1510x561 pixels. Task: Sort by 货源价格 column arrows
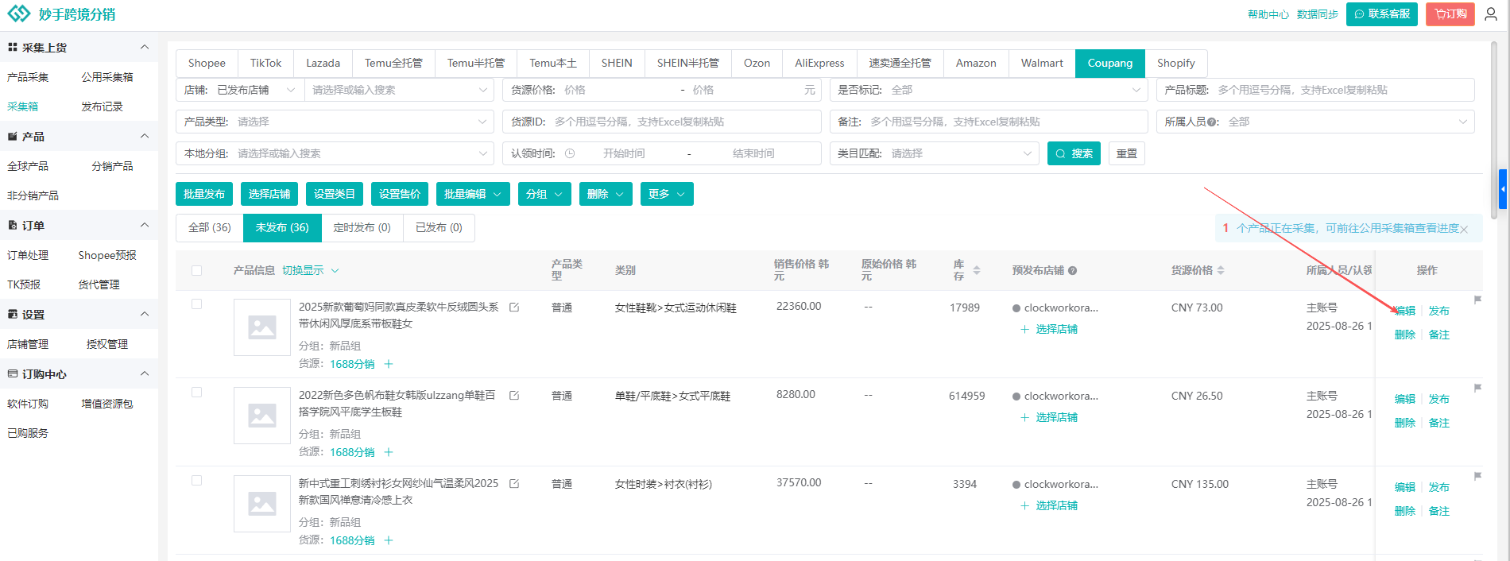[x=1221, y=270]
